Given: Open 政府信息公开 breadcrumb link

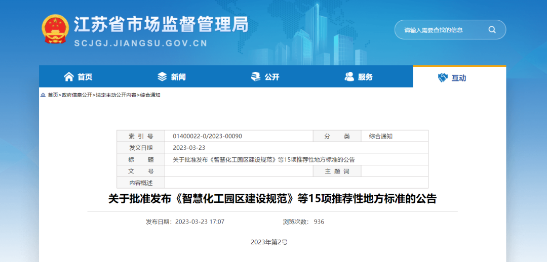Looking at the screenshot, I should click(77, 95).
